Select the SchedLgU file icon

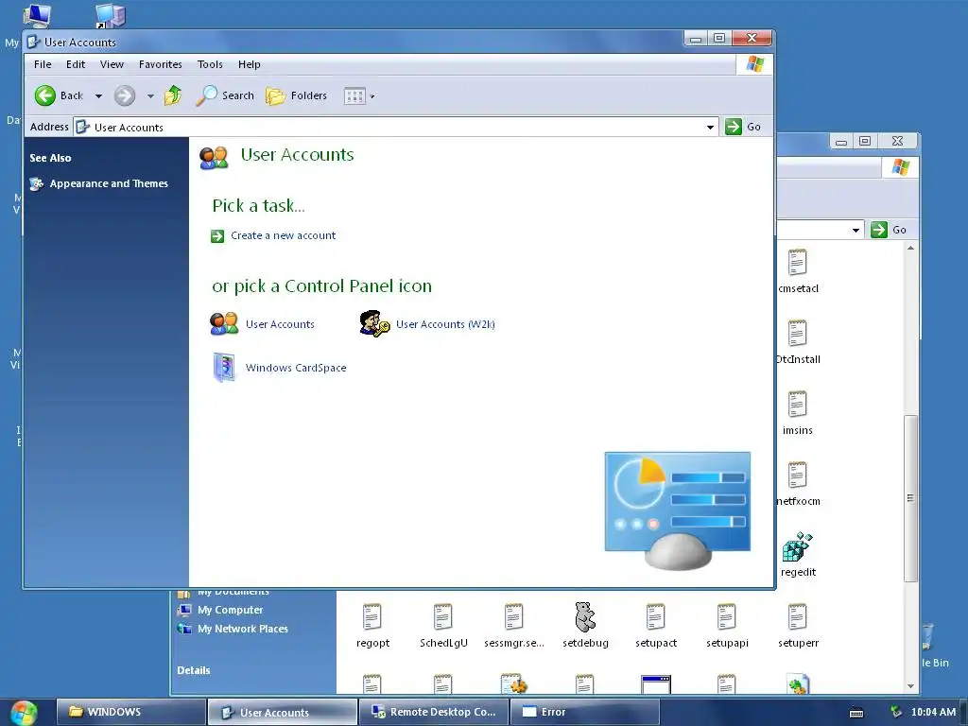442,616
